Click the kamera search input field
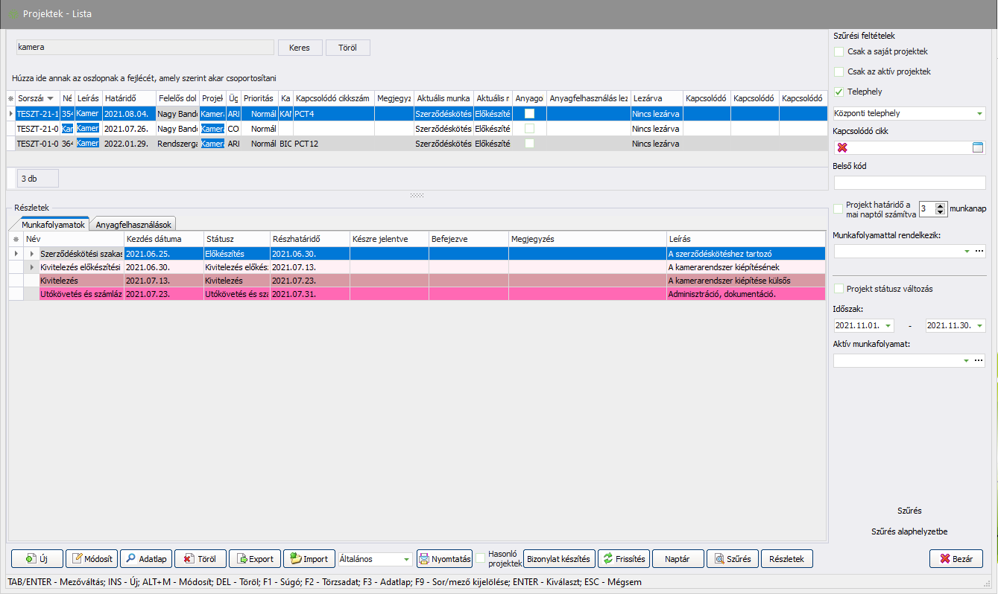This screenshot has height=594, width=998. point(145,48)
